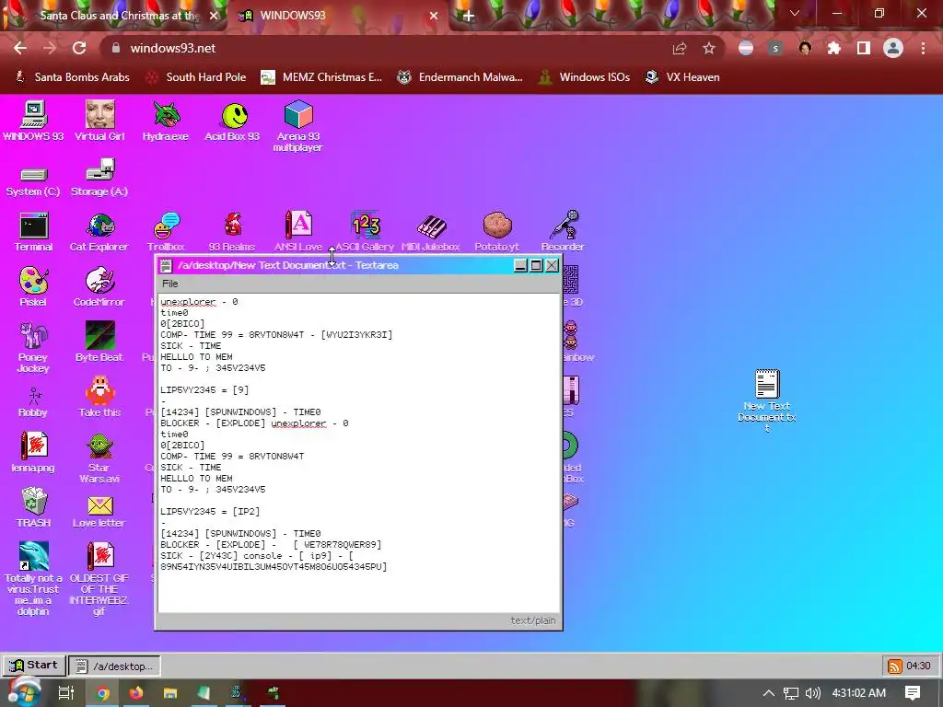
Task: Open the Recorder icon
Action: (x=563, y=231)
